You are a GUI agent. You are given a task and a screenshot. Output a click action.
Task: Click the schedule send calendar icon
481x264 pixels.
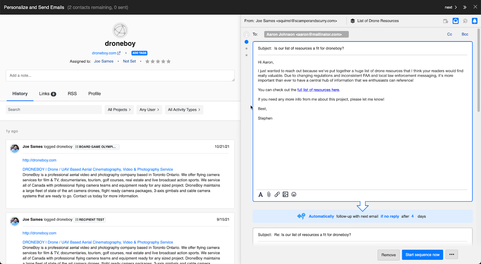click(446, 21)
